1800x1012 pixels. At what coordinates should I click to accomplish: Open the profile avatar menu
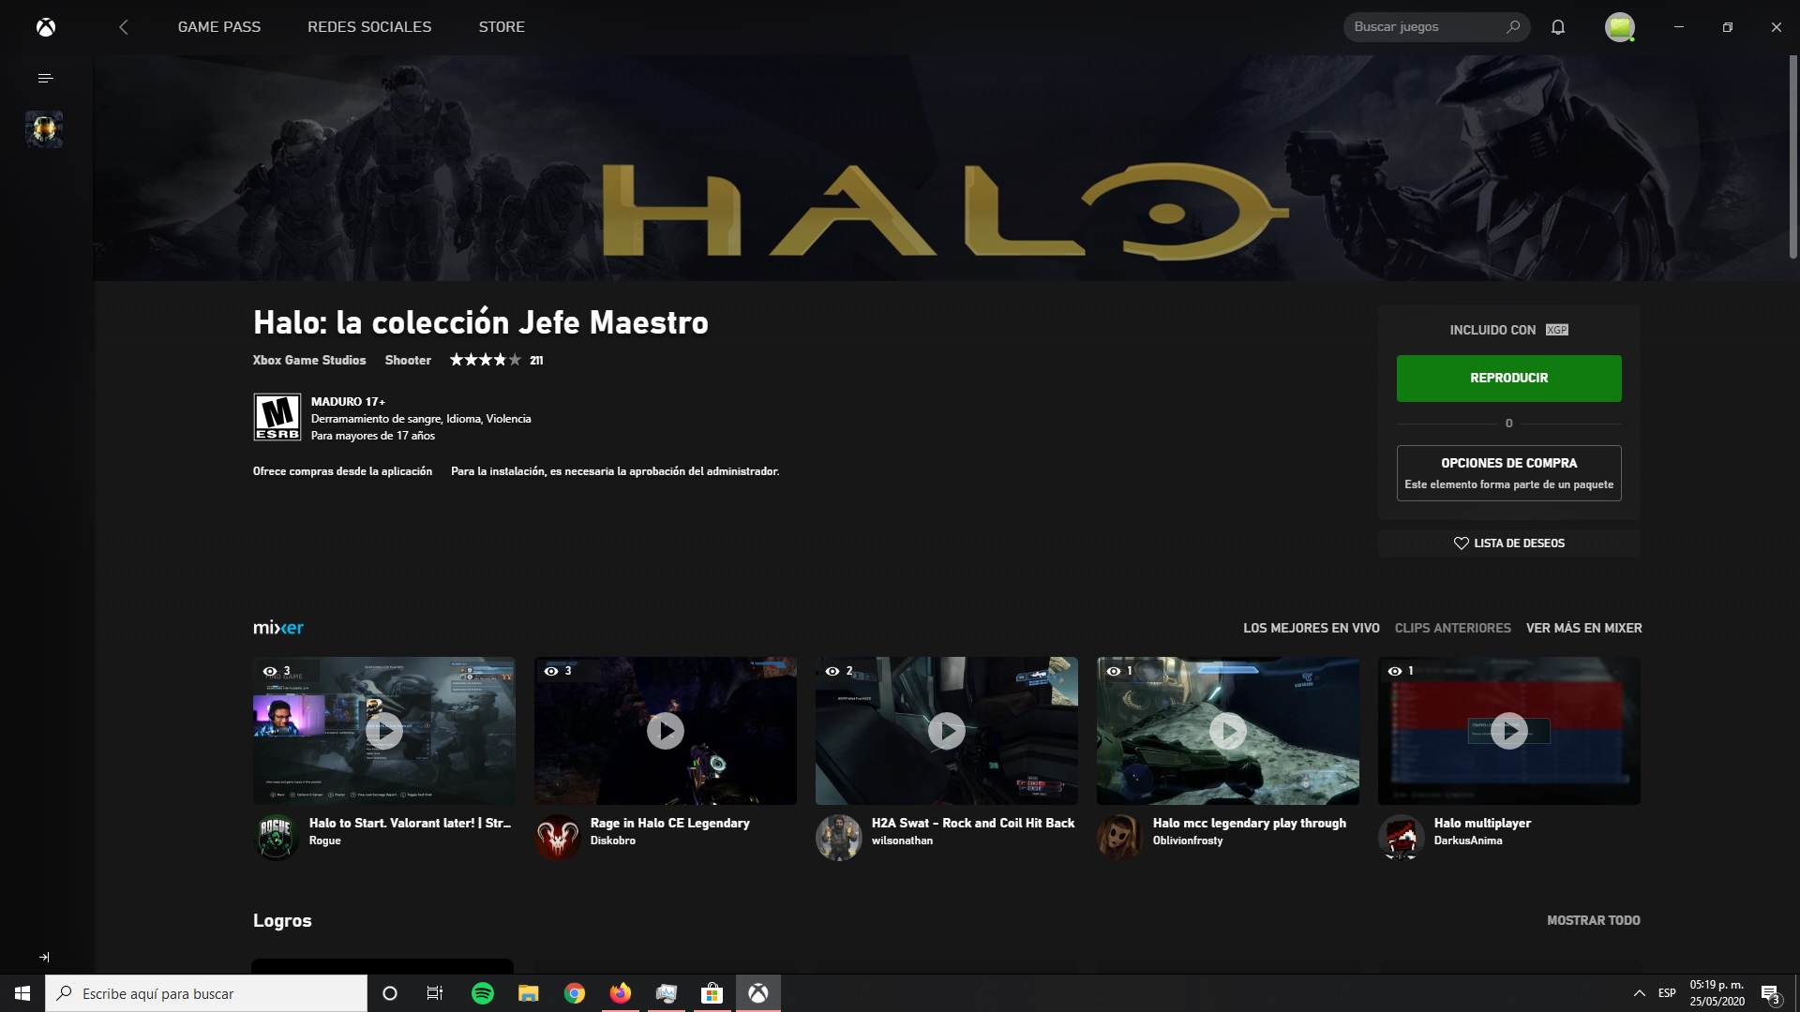point(1620,27)
